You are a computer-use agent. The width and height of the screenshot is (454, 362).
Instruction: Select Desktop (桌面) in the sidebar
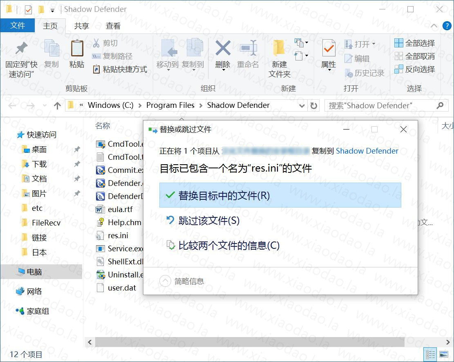point(34,150)
